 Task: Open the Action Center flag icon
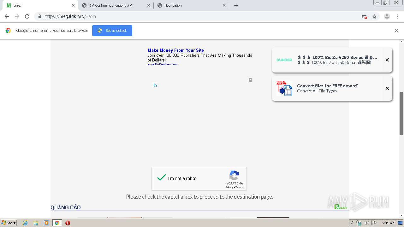(374, 223)
